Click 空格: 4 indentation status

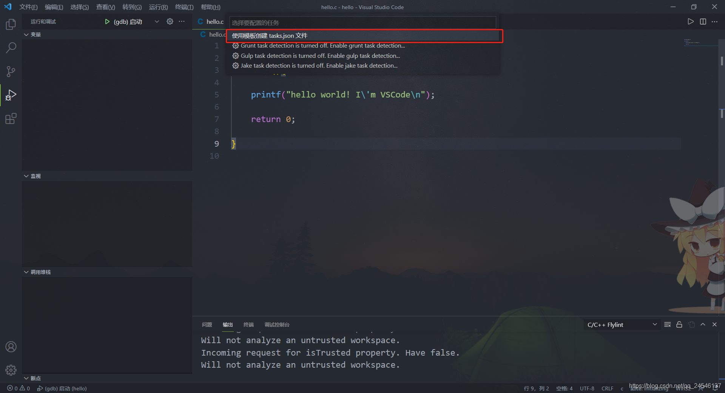tap(564, 388)
